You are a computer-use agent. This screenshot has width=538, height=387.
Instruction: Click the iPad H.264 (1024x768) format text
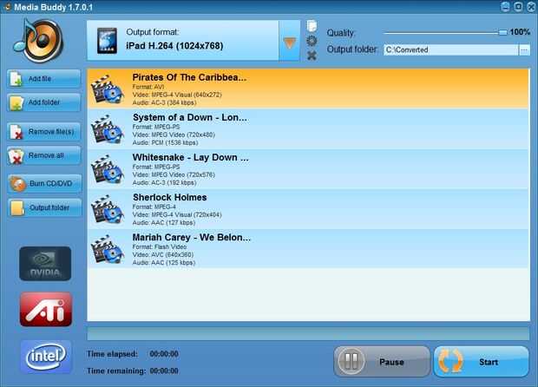point(174,46)
